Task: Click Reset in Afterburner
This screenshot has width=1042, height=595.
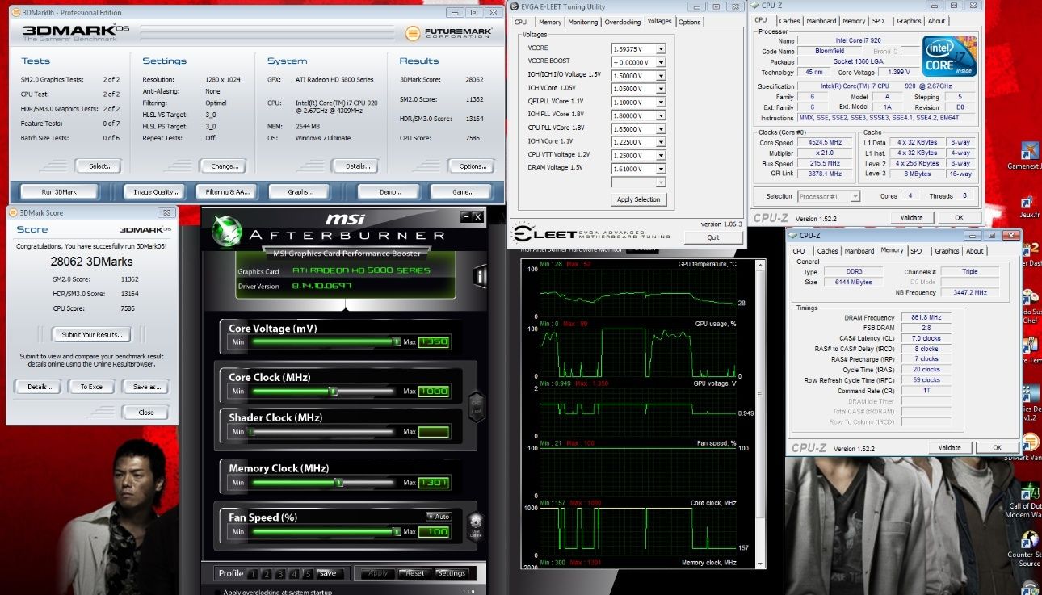Action: coord(414,573)
